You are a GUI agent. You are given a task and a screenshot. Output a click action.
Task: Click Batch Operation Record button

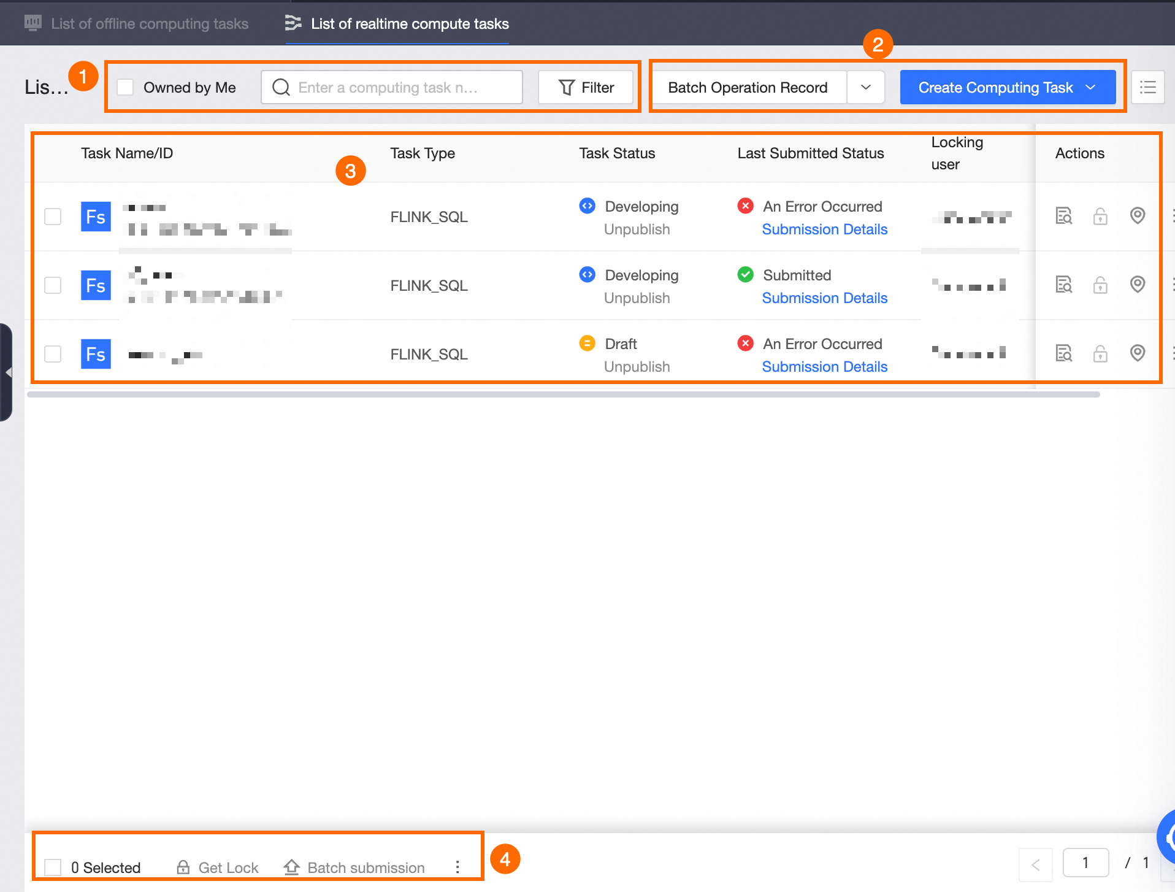(748, 87)
